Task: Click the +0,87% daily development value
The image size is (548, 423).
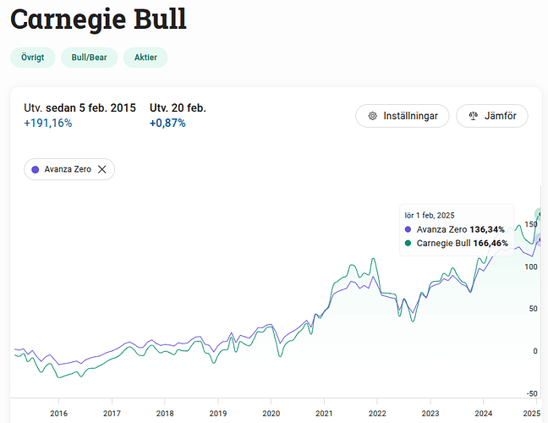Action: pyautogui.click(x=167, y=123)
